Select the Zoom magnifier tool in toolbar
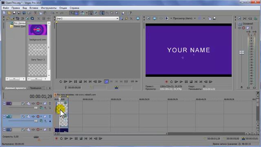This screenshot has width=261, height=147. [x=117, y=13]
